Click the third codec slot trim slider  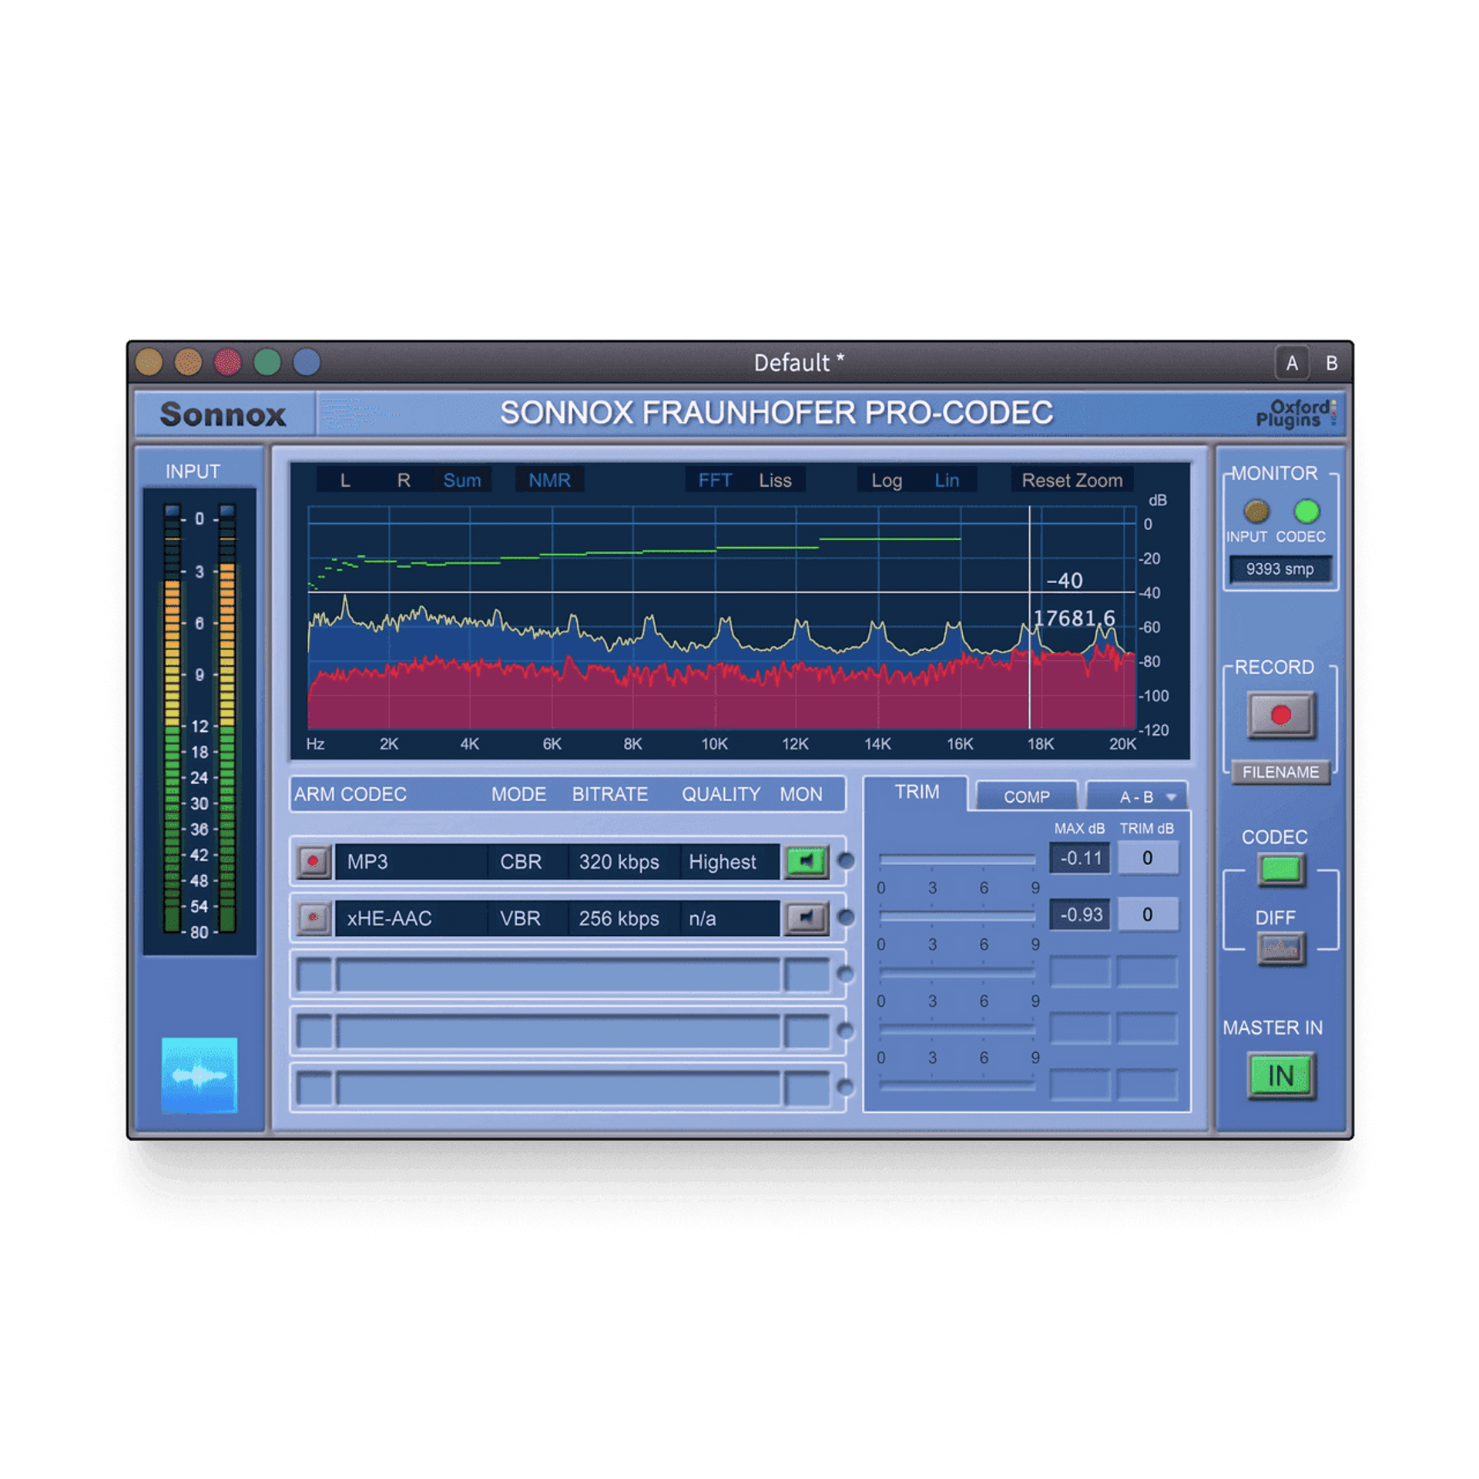[x=957, y=972]
